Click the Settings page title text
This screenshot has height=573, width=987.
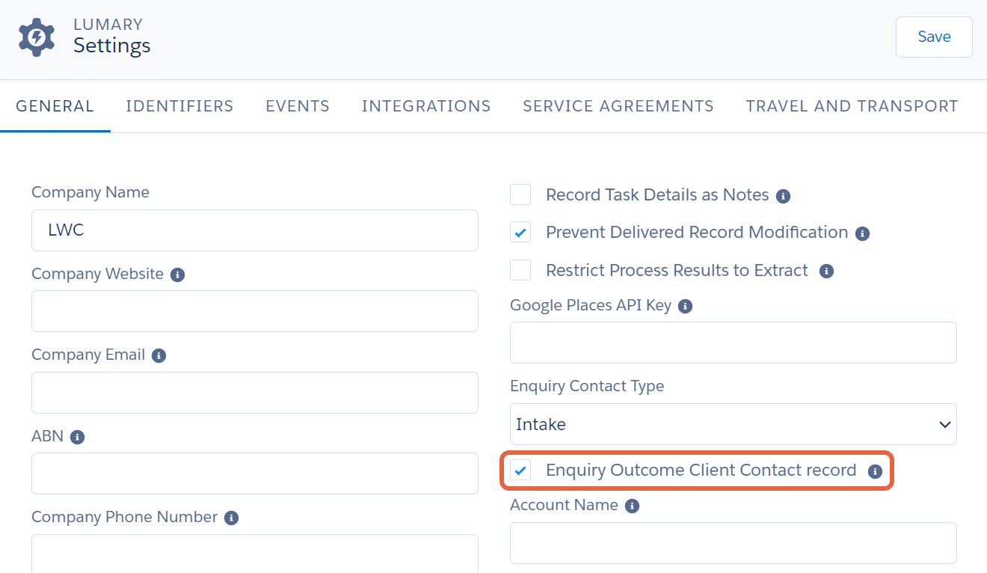point(112,46)
